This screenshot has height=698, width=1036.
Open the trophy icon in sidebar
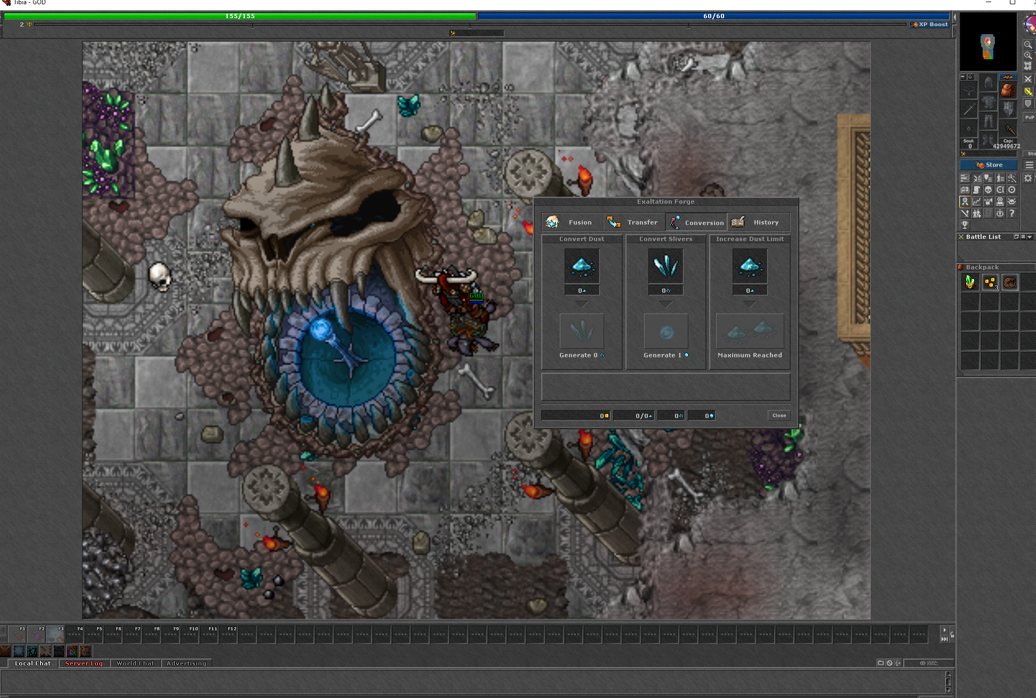point(965,225)
